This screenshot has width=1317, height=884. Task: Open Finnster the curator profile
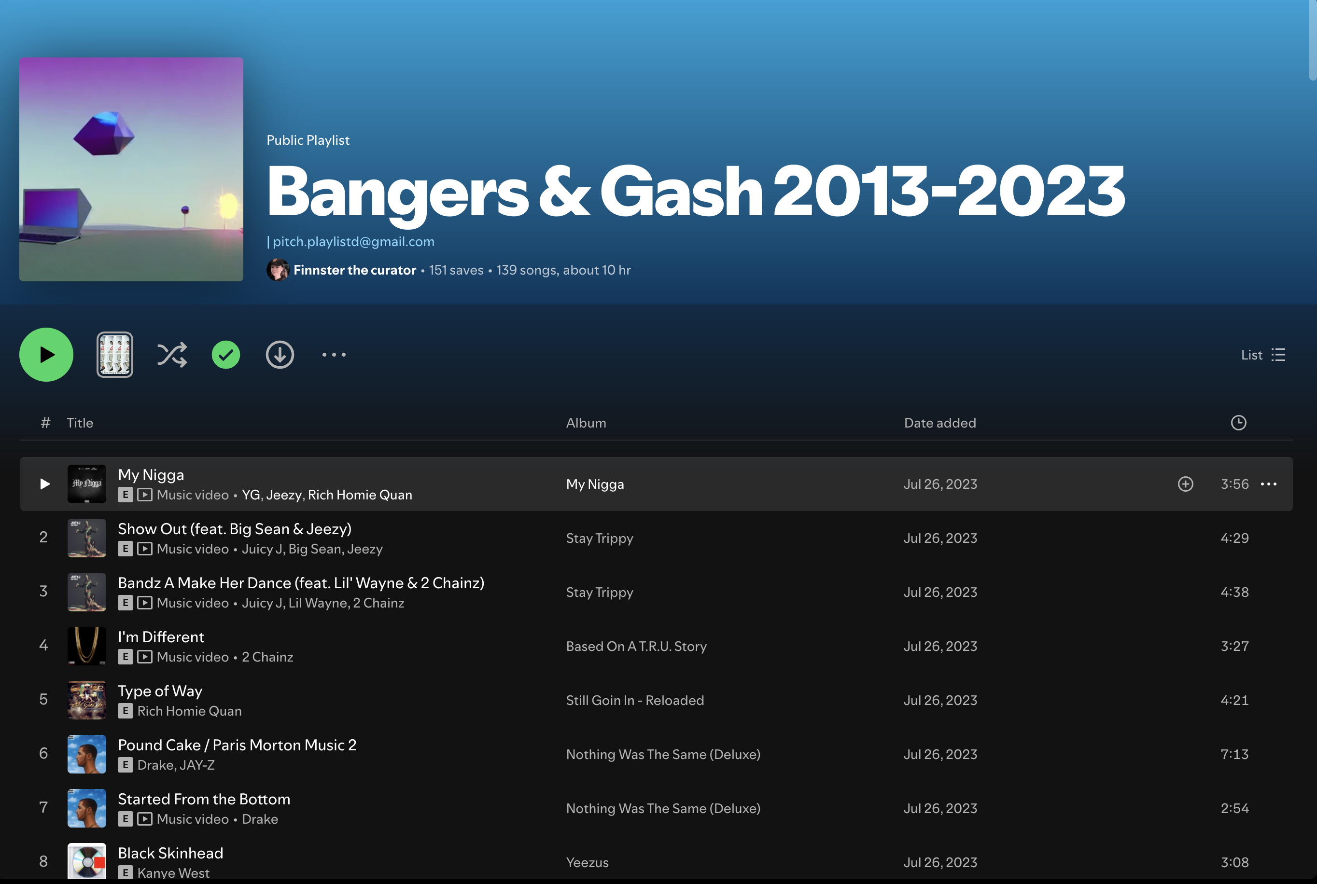pyautogui.click(x=355, y=270)
